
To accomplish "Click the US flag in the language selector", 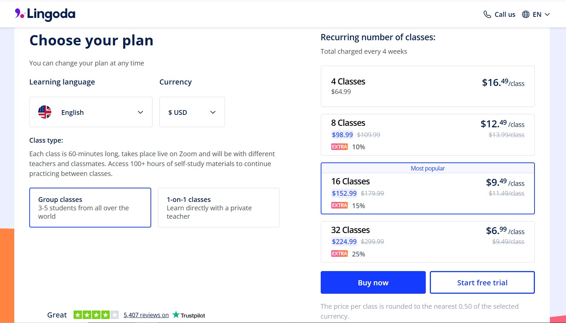I will (44, 112).
